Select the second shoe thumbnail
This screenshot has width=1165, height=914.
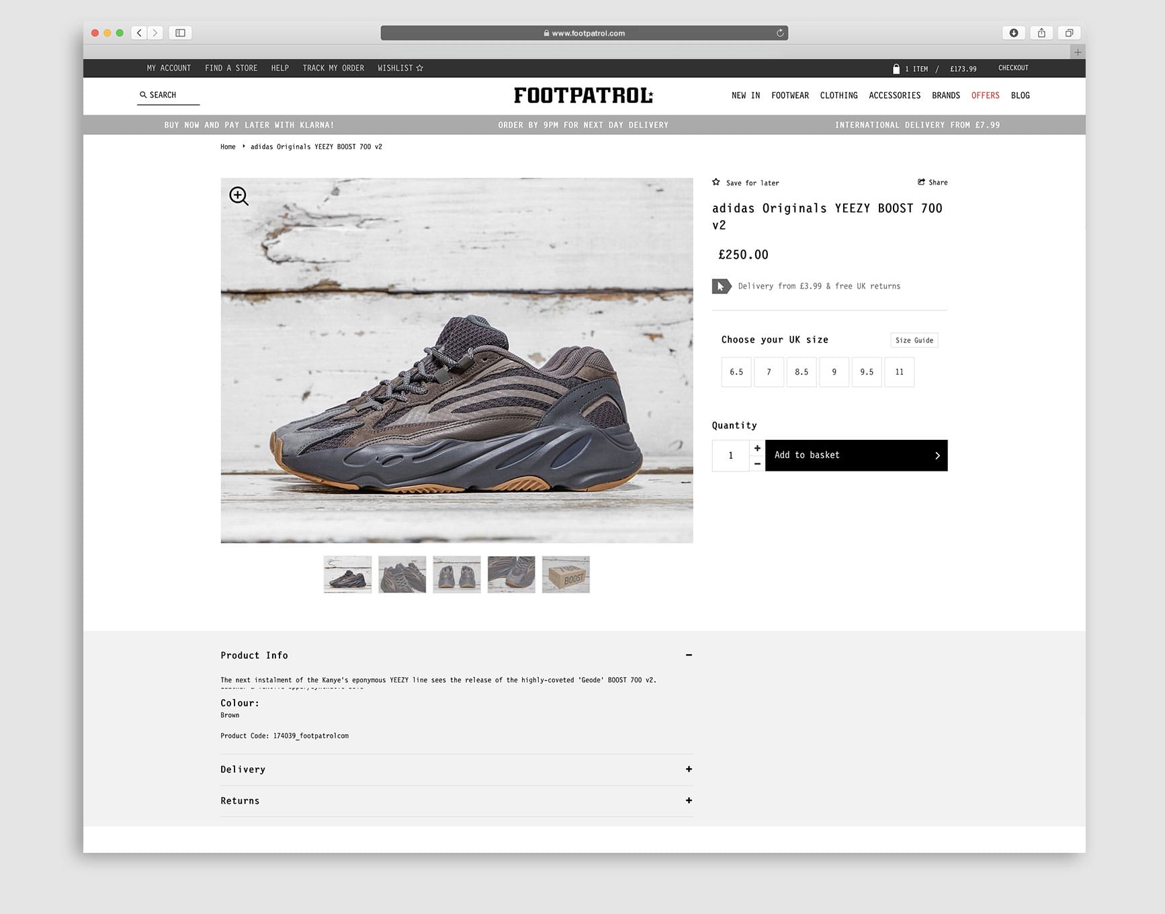pos(402,574)
